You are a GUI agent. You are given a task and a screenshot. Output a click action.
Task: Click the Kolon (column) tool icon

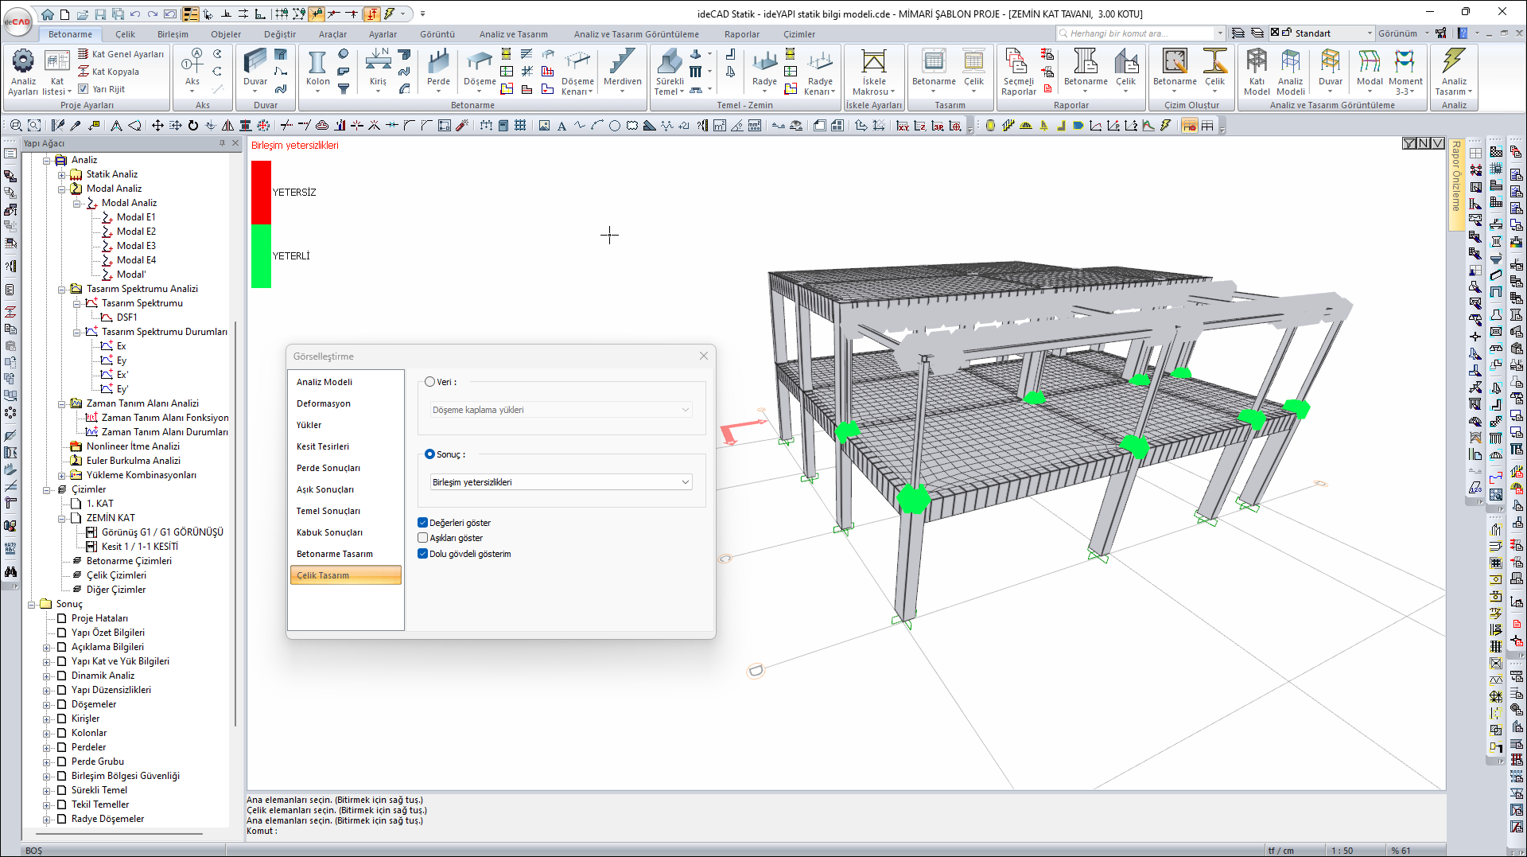[x=317, y=64]
